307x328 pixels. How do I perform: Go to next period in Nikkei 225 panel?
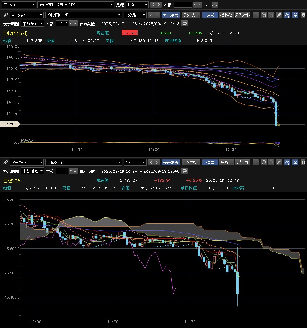157,162
